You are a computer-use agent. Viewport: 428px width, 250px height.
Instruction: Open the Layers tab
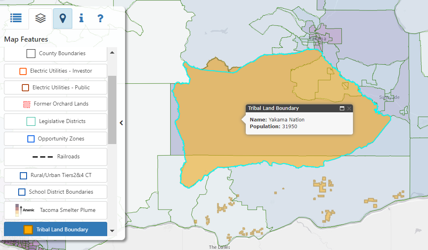pos(40,18)
